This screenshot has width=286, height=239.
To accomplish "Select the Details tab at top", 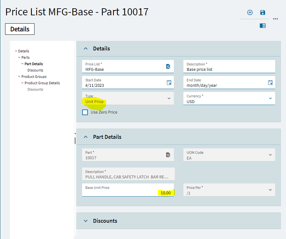I will click(x=20, y=29).
